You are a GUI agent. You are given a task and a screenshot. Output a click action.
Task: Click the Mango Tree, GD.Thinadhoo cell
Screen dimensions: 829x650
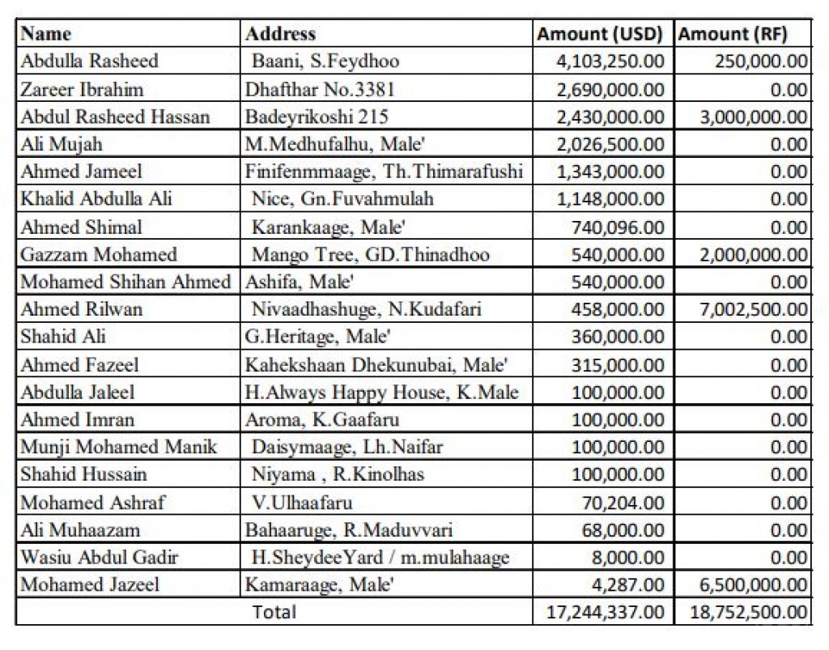(386, 253)
